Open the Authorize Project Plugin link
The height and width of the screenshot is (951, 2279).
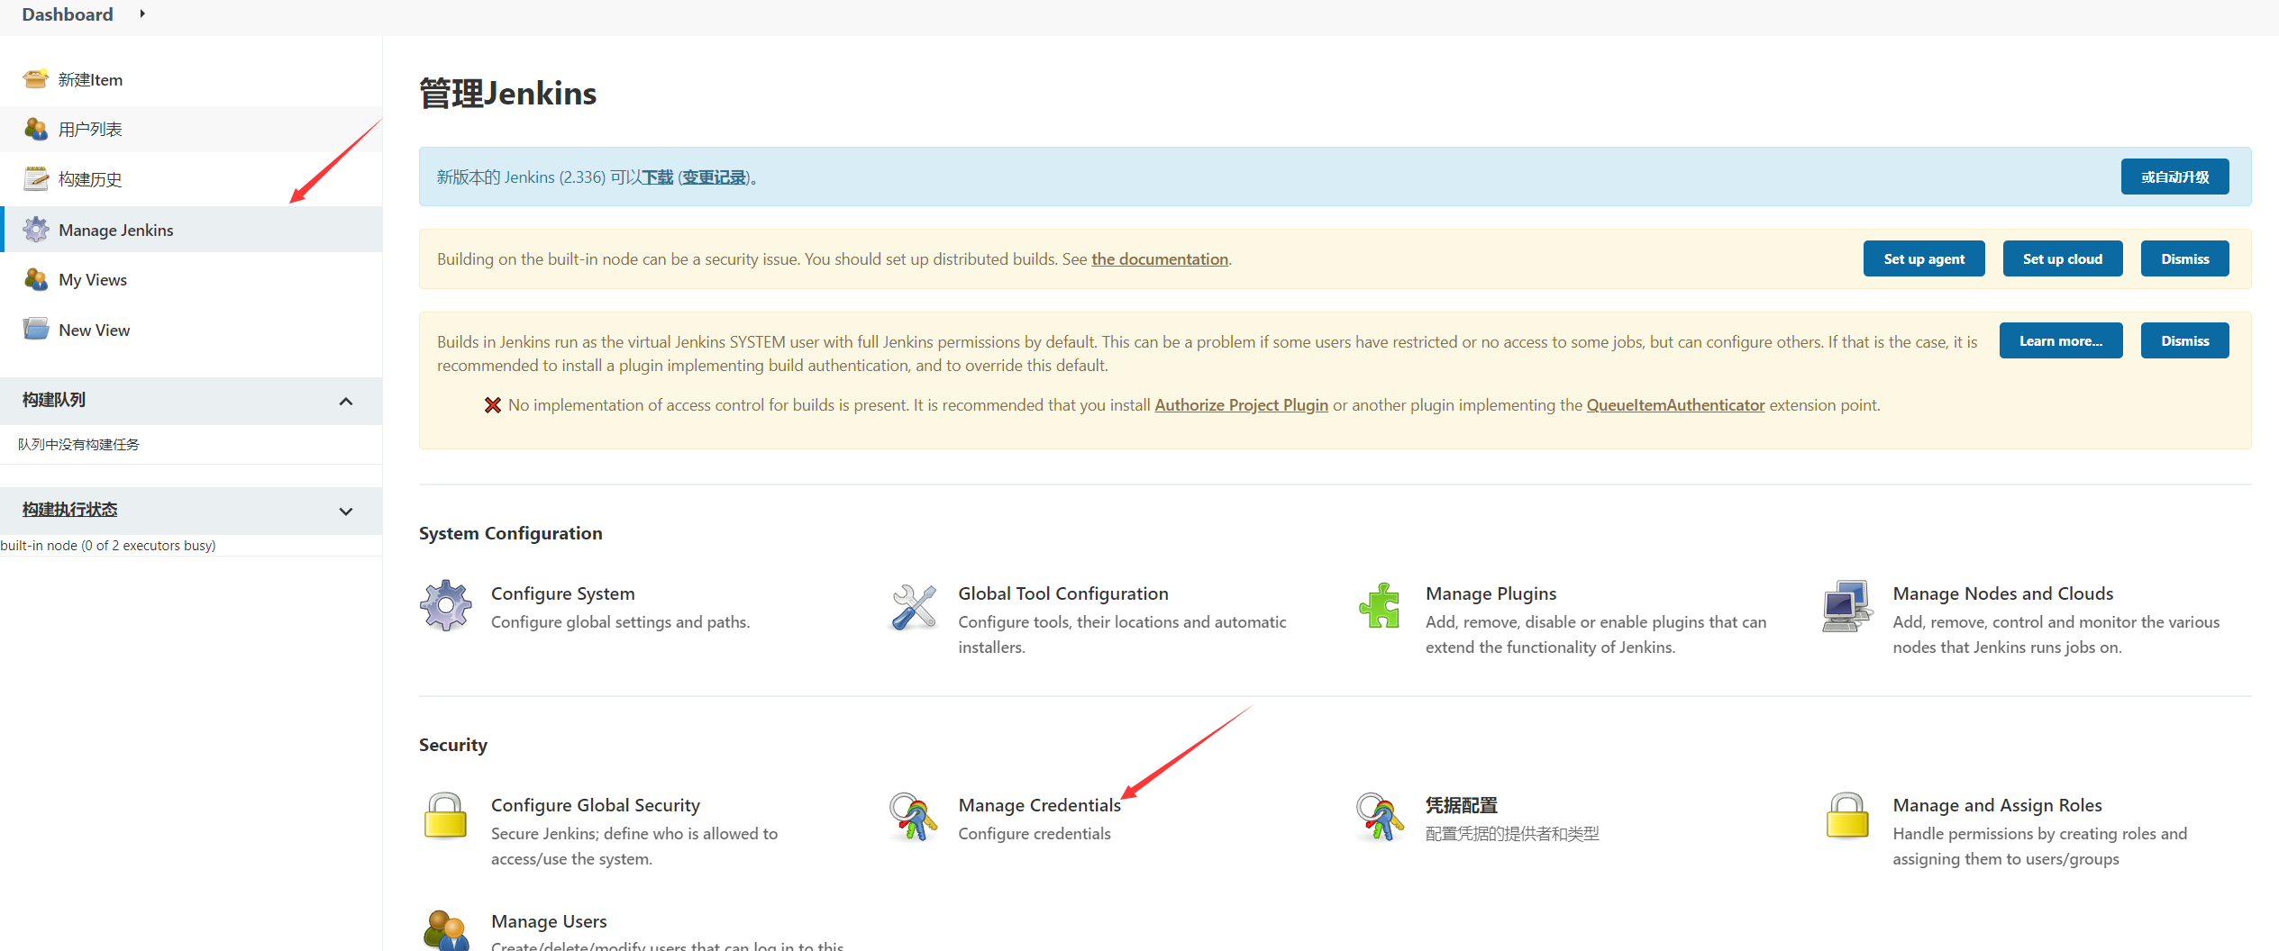[x=1241, y=405]
